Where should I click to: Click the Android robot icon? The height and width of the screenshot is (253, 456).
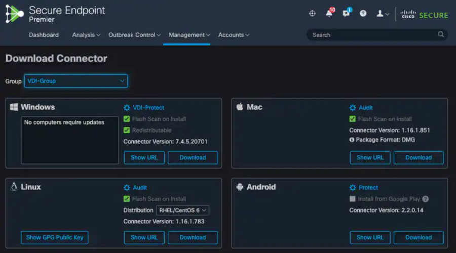tap(240, 187)
